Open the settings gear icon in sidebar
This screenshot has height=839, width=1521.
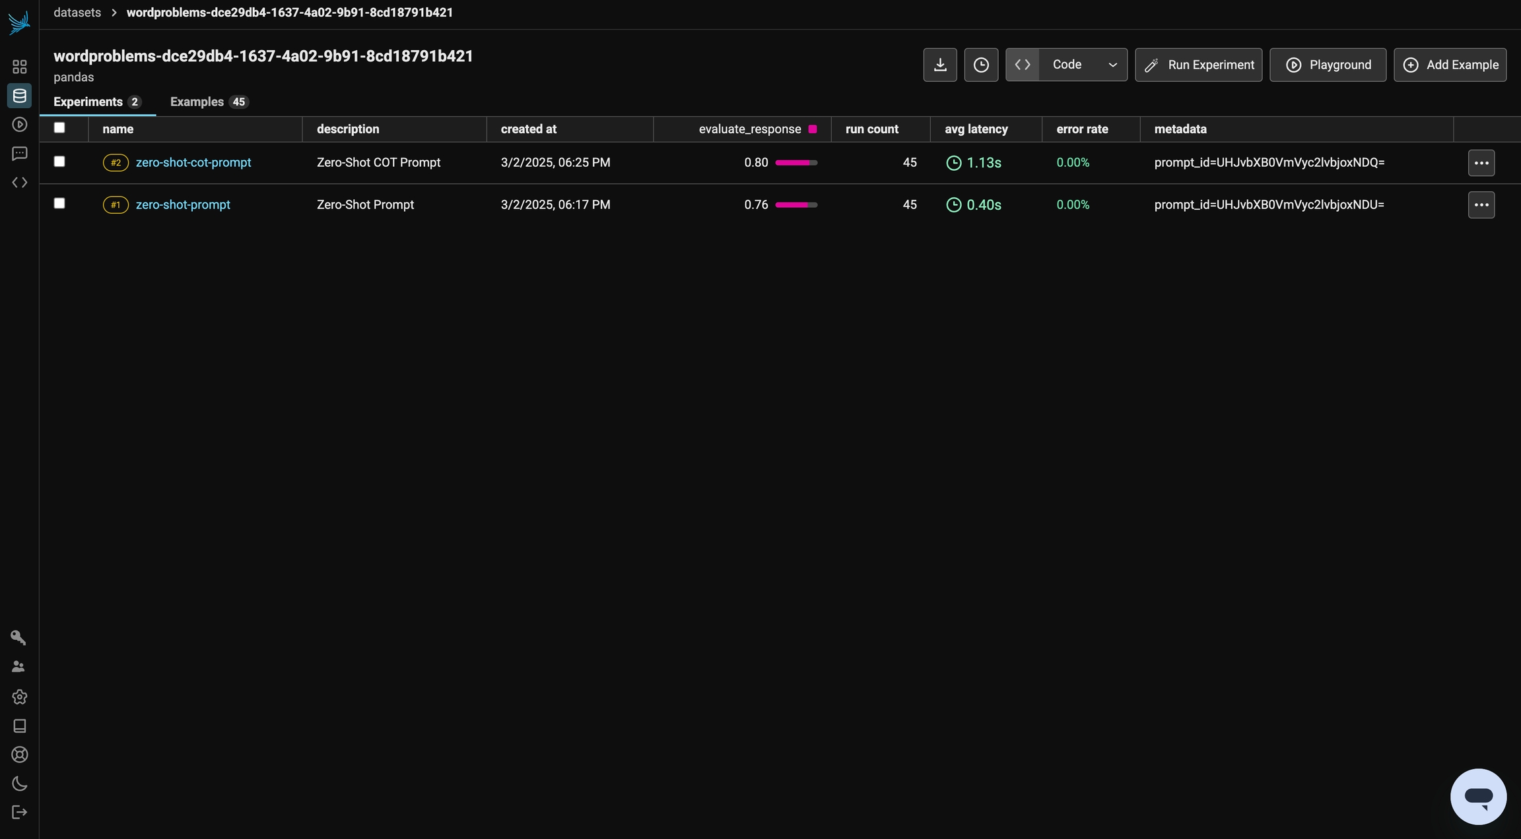(x=19, y=697)
